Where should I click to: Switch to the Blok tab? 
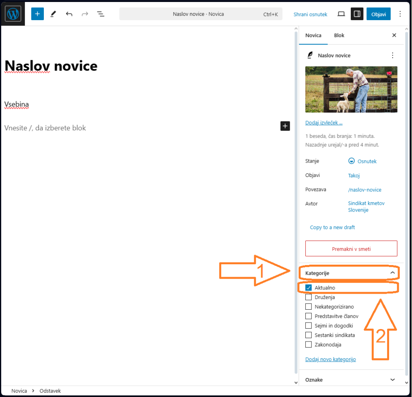339,35
